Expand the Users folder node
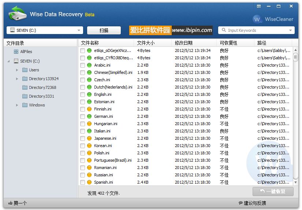This screenshot has height=210, width=302. pyautogui.click(x=17, y=70)
